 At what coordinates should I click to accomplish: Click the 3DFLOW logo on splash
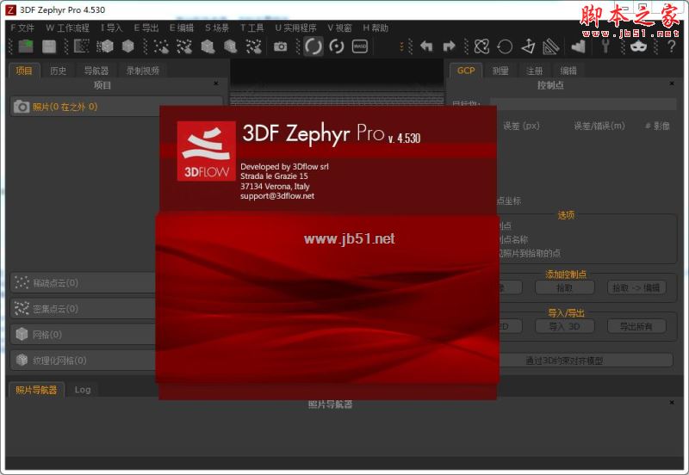206,151
